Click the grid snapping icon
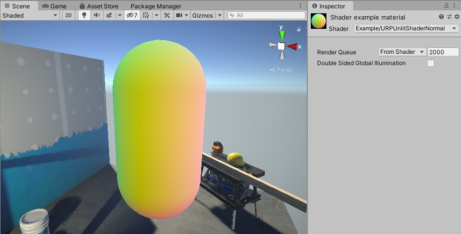 [x=145, y=15]
